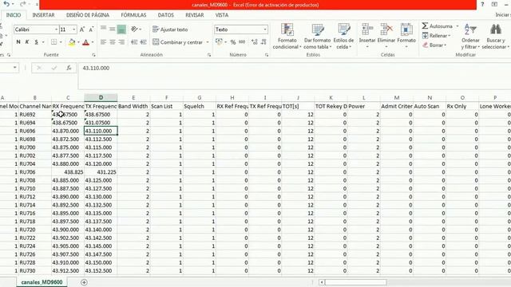Screen dimensions: 511x287
Task: Switch to INSERTAR tab
Action: click(x=43, y=15)
